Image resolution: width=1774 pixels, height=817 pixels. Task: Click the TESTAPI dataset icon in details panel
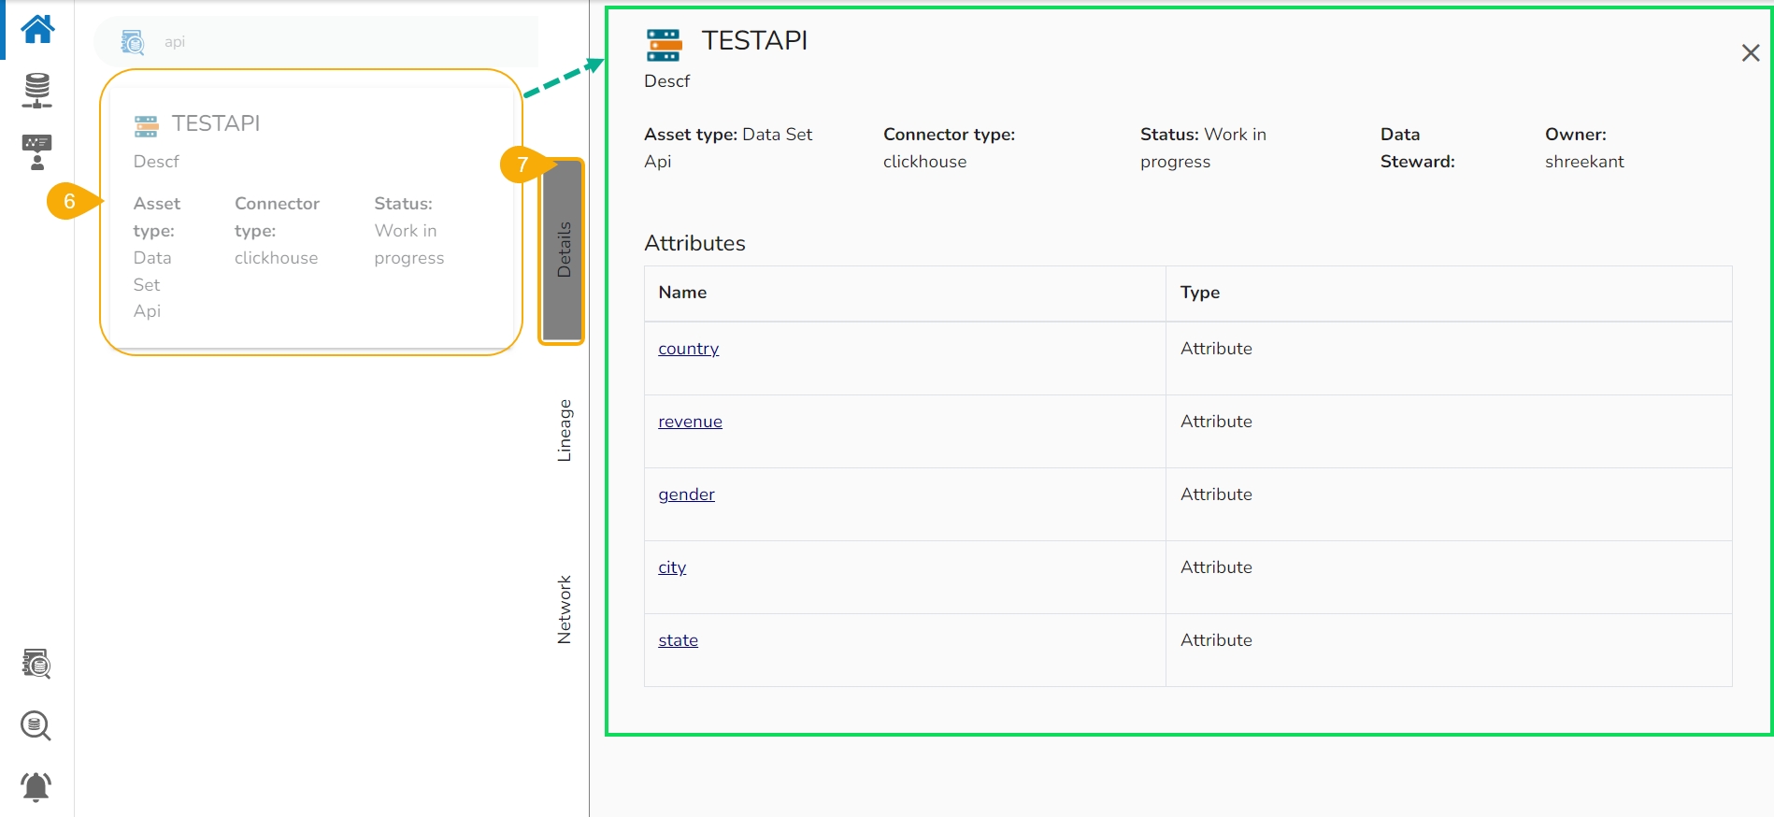(x=664, y=44)
